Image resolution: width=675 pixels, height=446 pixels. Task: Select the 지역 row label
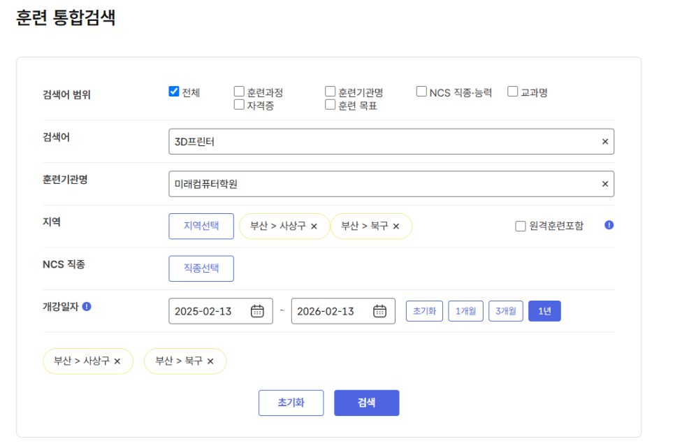pos(52,222)
